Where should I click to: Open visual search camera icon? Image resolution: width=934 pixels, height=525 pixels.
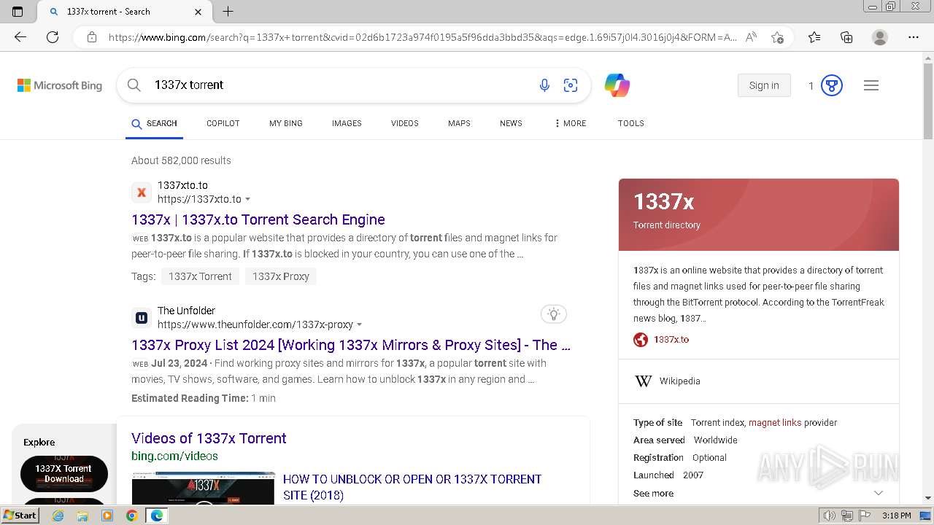tap(571, 85)
